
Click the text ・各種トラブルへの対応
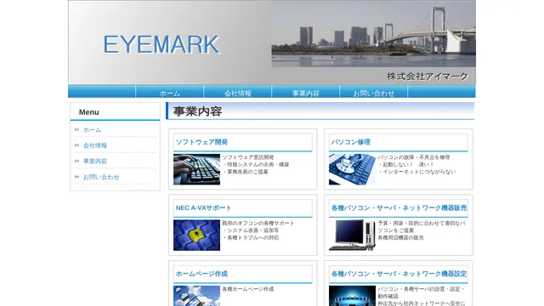tap(251, 238)
